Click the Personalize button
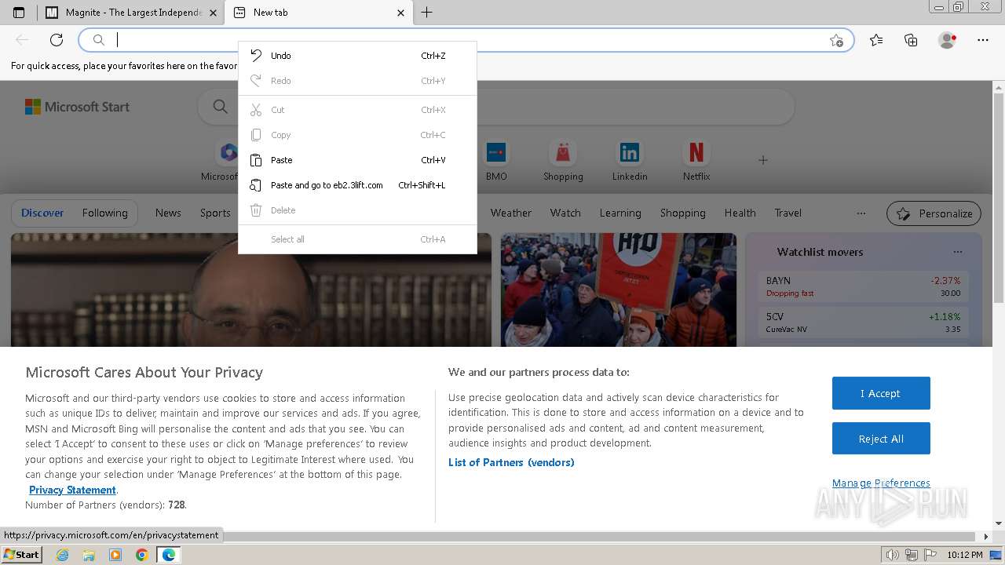This screenshot has height=565, width=1005. point(934,213)
